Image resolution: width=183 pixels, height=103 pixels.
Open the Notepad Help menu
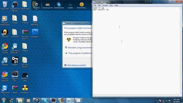pos(116,5)
